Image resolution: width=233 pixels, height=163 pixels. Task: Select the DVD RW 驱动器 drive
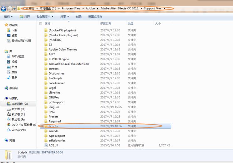point(24,125)
